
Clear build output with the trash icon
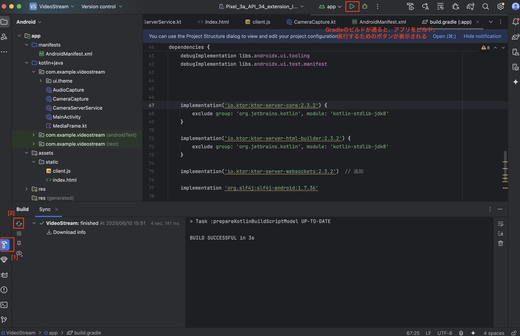tap(500, 243)
